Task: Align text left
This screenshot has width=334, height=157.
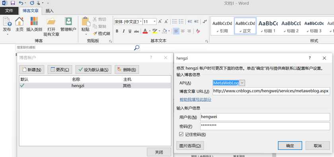Action: (x=176, y=31)
